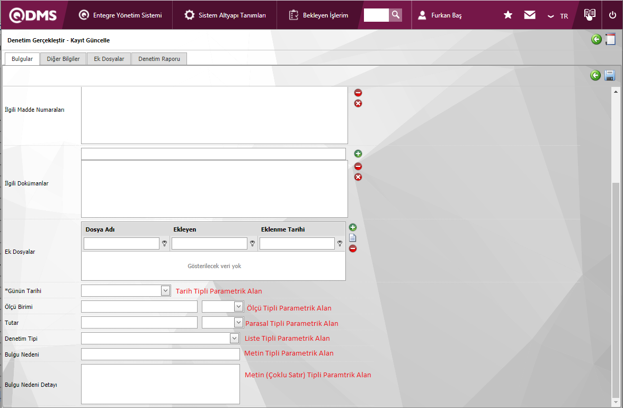Click the green back arrow in title bar
The height and width of the screenshot is (408, 623).
[596, 39]
